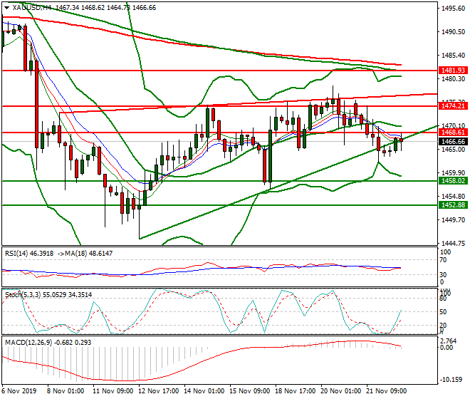This screenshot has width=470, height=399.
Task: Click the green 1452.88 support level label
Action: pyautogui.click(x=453, y=205)
